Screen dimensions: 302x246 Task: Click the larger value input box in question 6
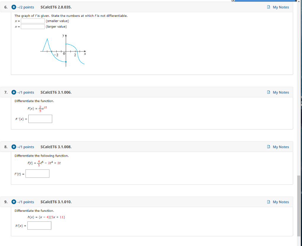(32, 26)
